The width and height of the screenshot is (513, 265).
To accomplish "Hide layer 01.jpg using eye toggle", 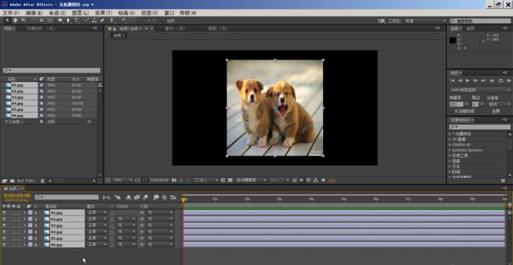I will pos(4,213).
